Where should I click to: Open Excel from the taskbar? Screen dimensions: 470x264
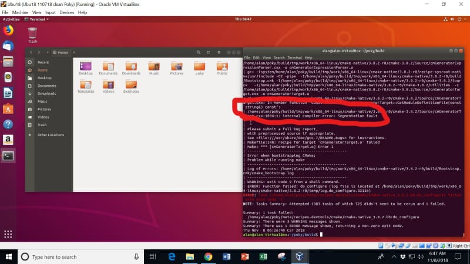263,257
